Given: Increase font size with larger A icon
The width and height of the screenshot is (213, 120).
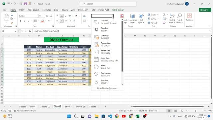Looking at the screenshot, I should (x=47, y=16).
